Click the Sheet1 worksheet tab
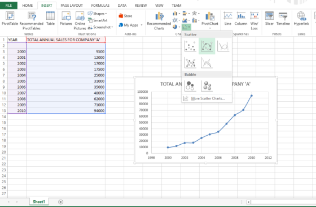Viewport: 316px width, 207px height. click(x=39, y=202)
